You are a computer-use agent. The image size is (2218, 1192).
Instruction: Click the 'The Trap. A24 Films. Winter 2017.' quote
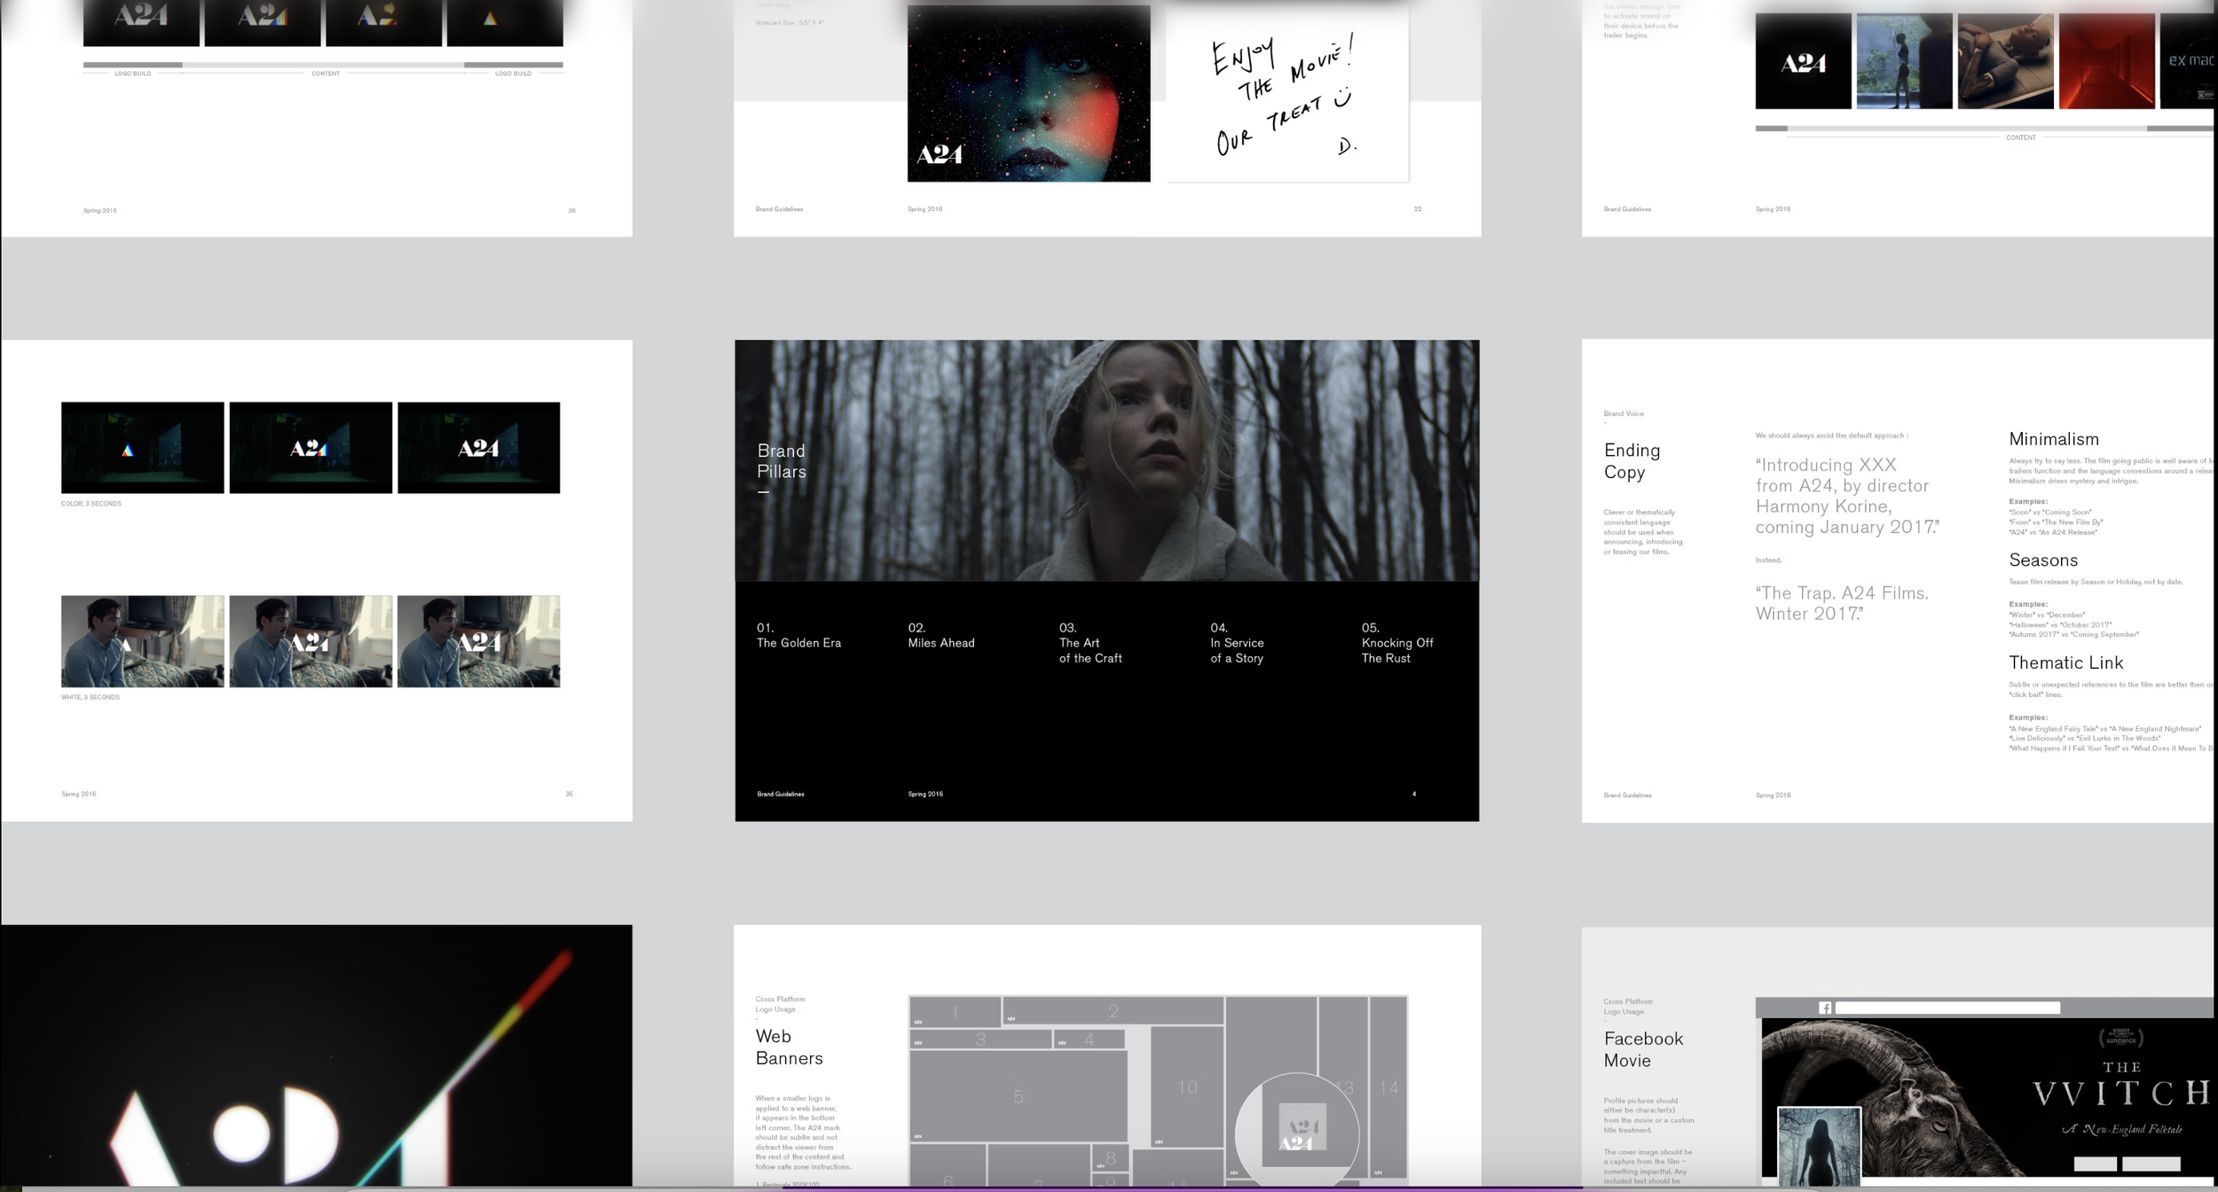pyautogui.click(x=1842, y=603)
